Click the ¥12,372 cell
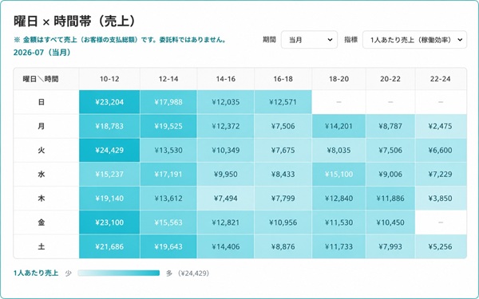The image size is (479, 299). point(226,126)
